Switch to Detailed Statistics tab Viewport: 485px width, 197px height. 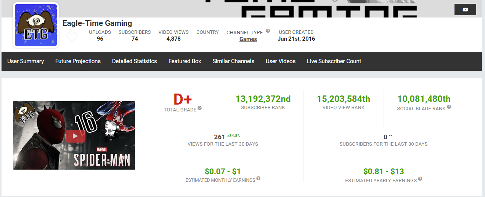(x=135, y=61)
